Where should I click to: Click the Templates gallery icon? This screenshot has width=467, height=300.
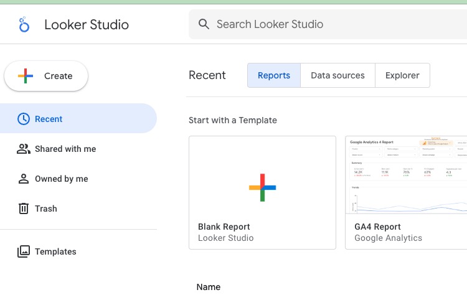click(24, 251)
